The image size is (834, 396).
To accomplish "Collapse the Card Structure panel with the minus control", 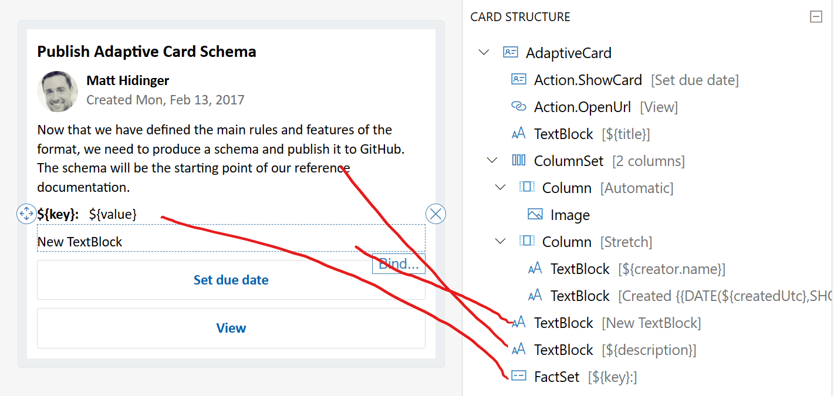I will pyautogui.click(x=815, y=17).
